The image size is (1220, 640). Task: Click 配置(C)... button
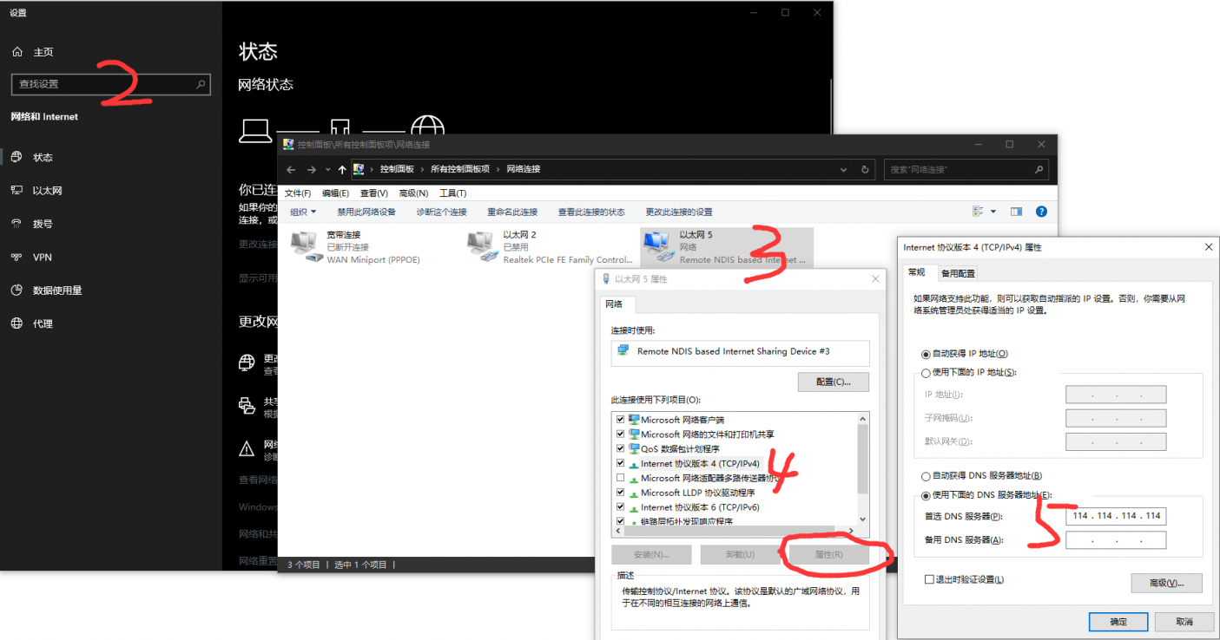click(x=834, y=382)
